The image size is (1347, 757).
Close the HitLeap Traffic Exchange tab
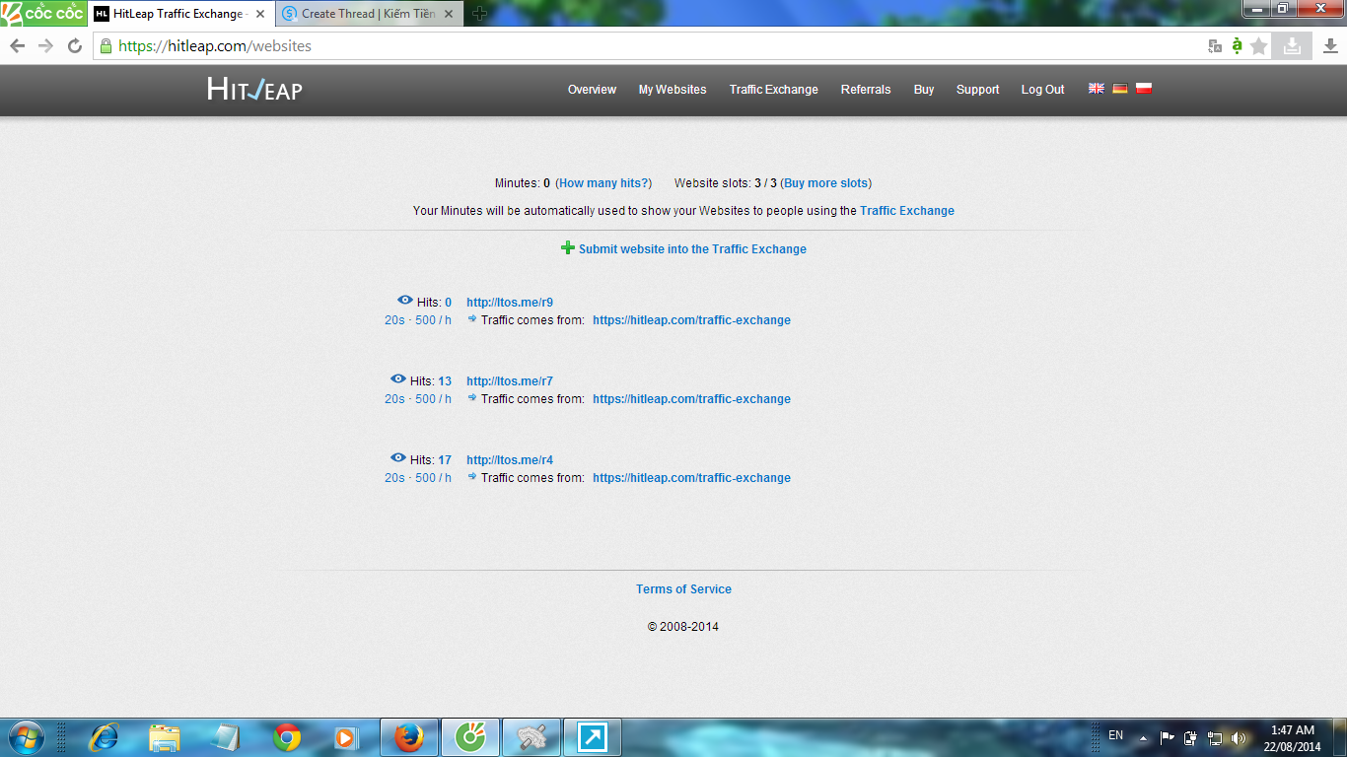(x=260, y=14)
